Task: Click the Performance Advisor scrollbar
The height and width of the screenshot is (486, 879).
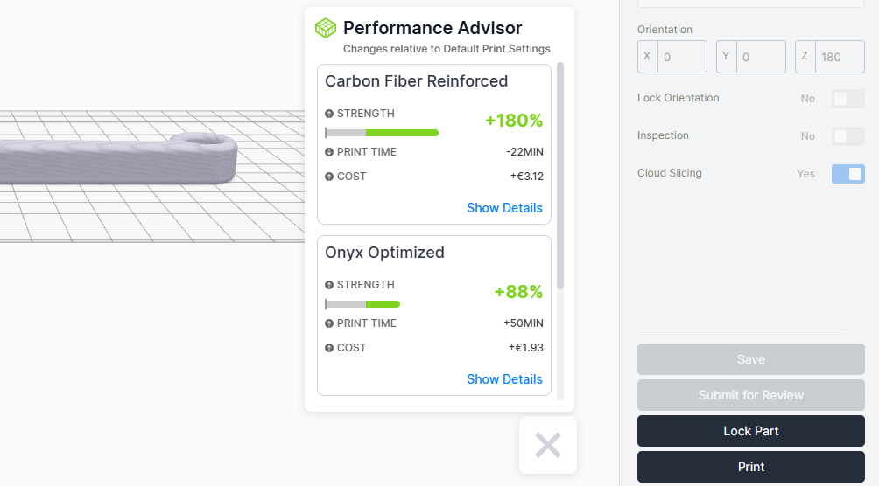Action: 560,176
